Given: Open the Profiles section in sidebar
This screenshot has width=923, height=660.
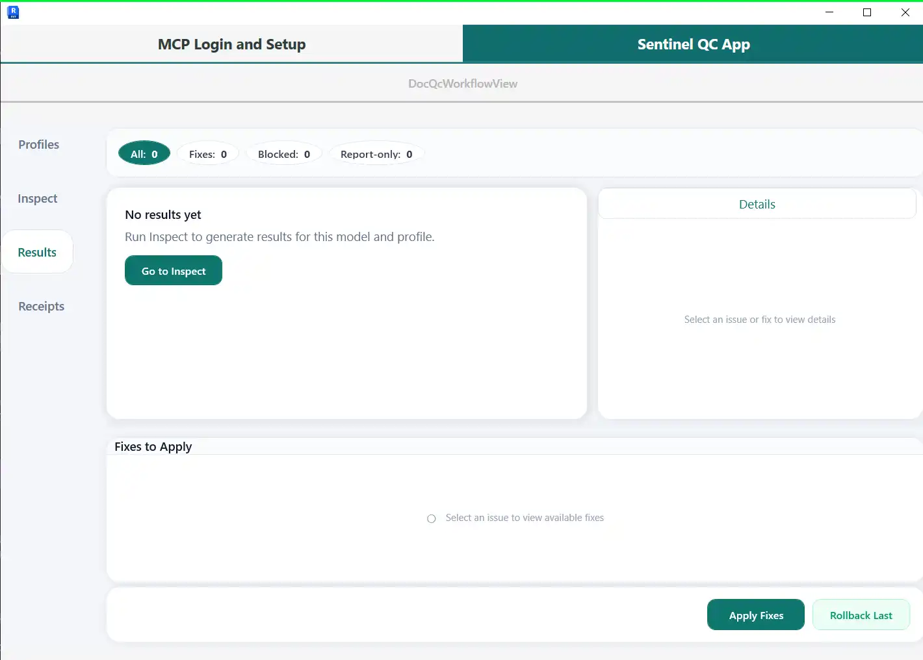Looking at the screenshot, I should 38,145.
